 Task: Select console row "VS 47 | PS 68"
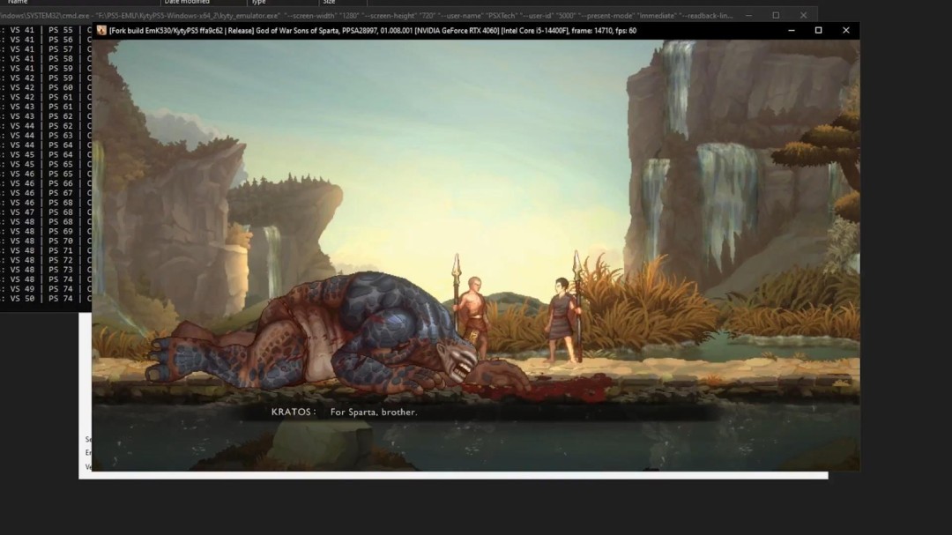pyautogui.click(x=46, y=212)
